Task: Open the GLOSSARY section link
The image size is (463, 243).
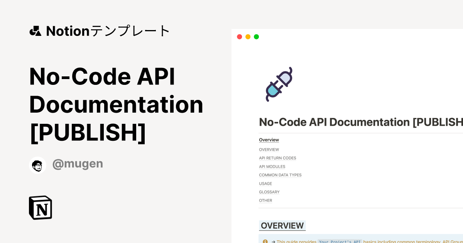Action: (x=269, y=192)
